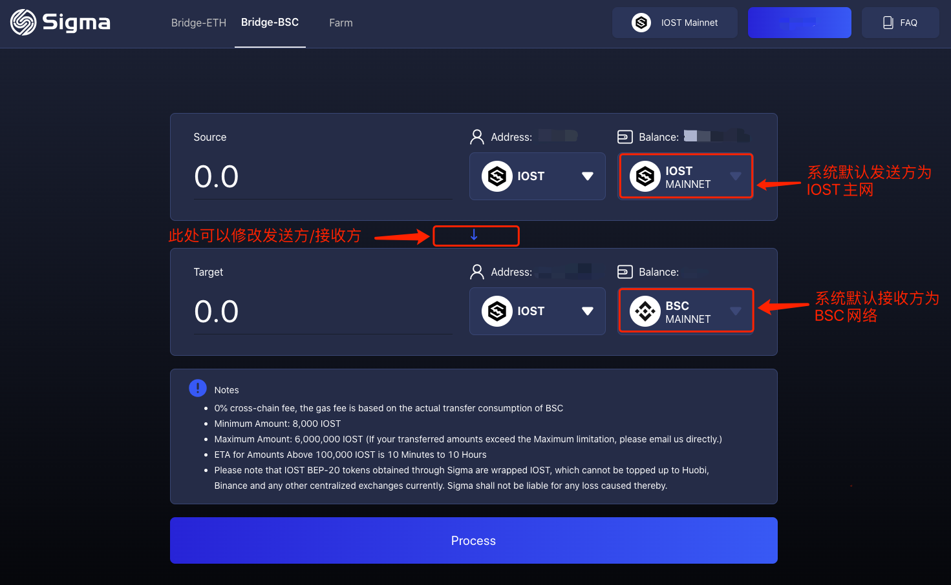
Task: Click the blue wallet account button
Action: tap(800, 23)
